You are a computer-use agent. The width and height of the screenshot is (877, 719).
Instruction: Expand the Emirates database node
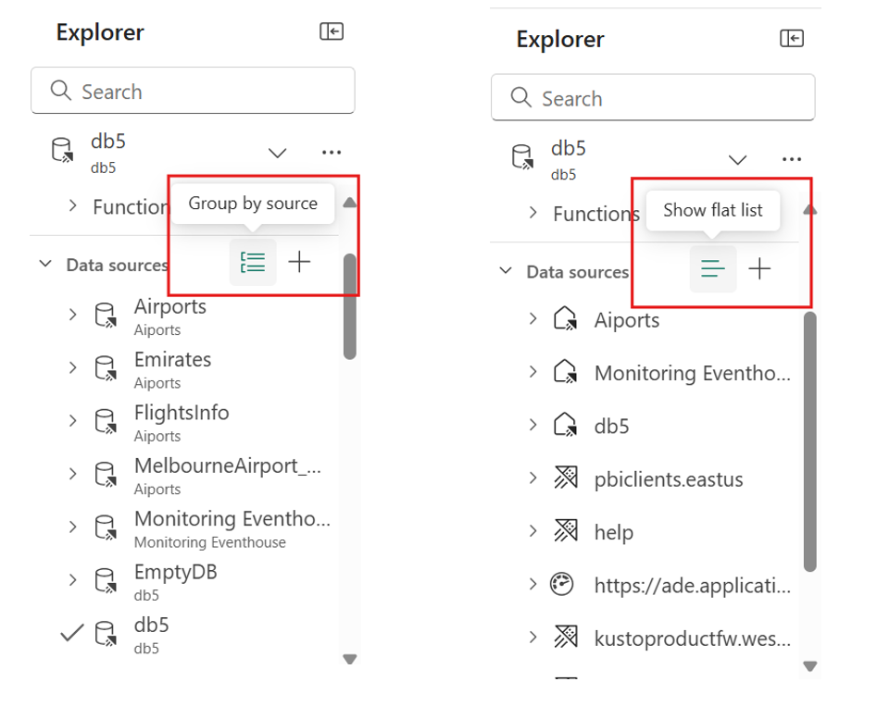click(x=72, y=368)
